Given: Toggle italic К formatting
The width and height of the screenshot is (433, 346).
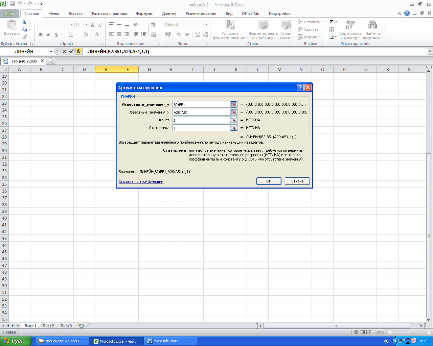Looking at the screenshot, I should [48, 34].
